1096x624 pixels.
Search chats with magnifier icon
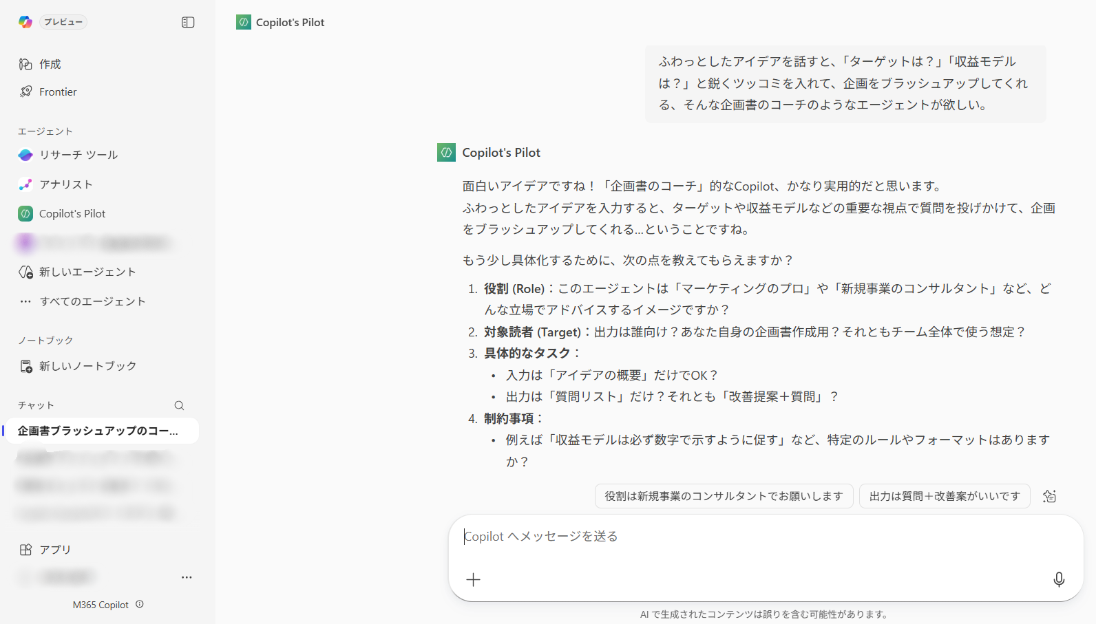tap(179, 405)
